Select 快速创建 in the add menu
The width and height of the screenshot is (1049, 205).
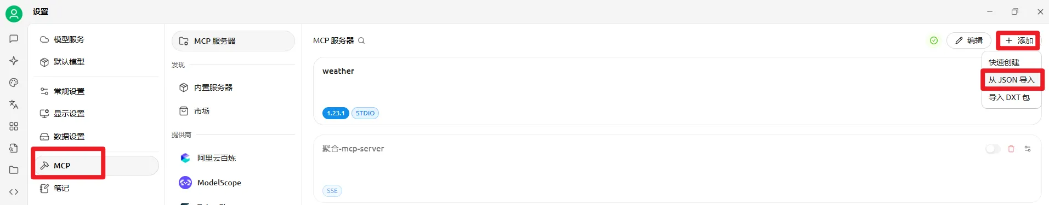point(1003,62)
